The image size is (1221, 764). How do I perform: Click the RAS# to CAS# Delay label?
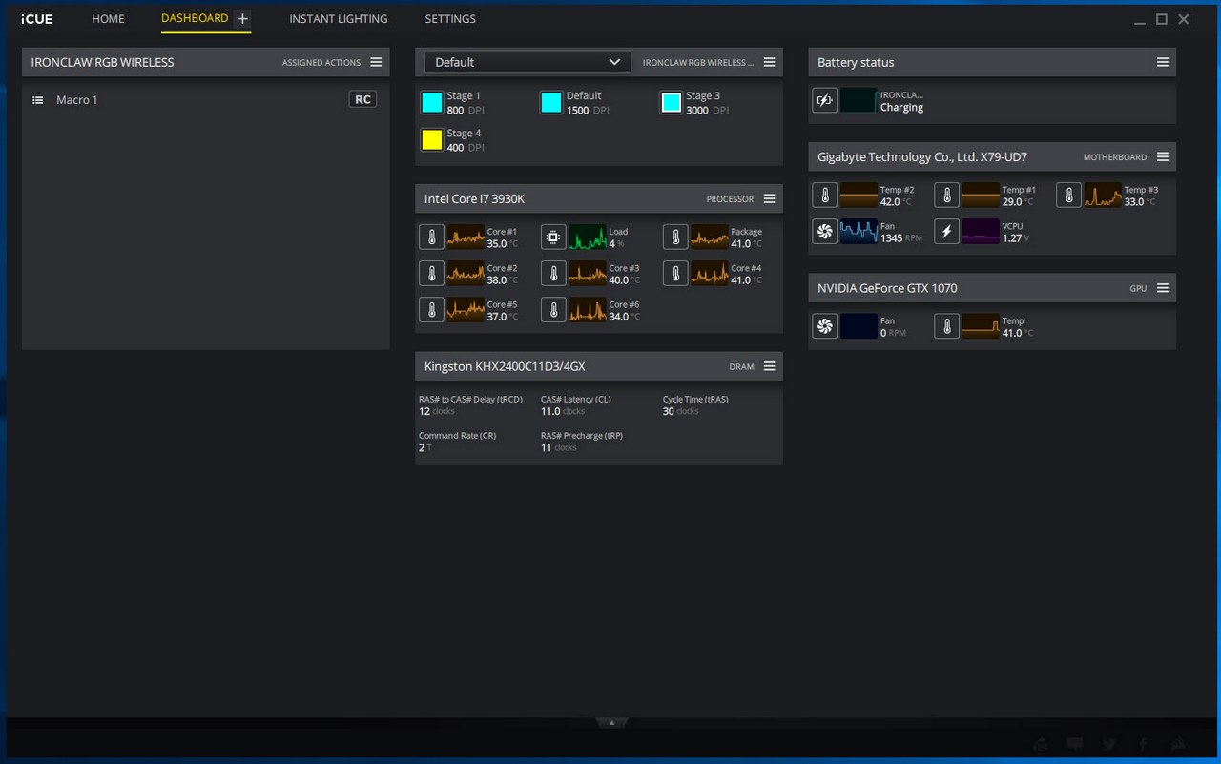tap(470, 400)
